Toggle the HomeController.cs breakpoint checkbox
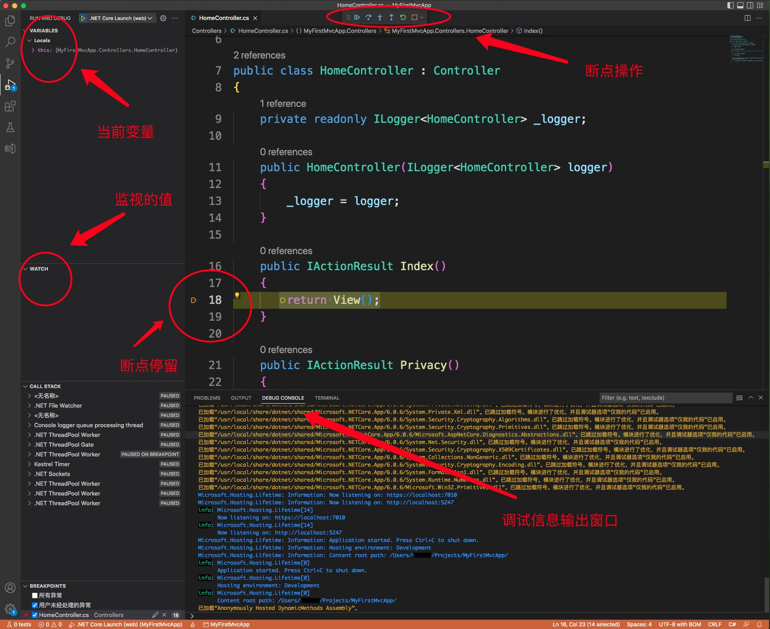Image resolution: width=770 pixels, height=629 pixels. pos(35,615)
